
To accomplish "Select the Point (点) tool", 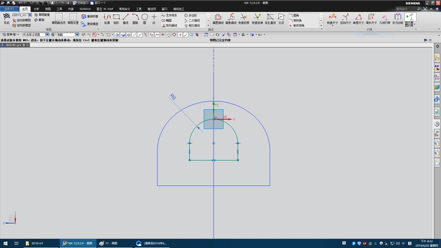I will point(154,18).
